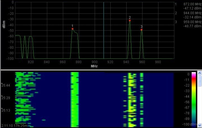Click marker 2 peak at 944 MHz
Screen dimensions: 202x128
pos(130,20)
